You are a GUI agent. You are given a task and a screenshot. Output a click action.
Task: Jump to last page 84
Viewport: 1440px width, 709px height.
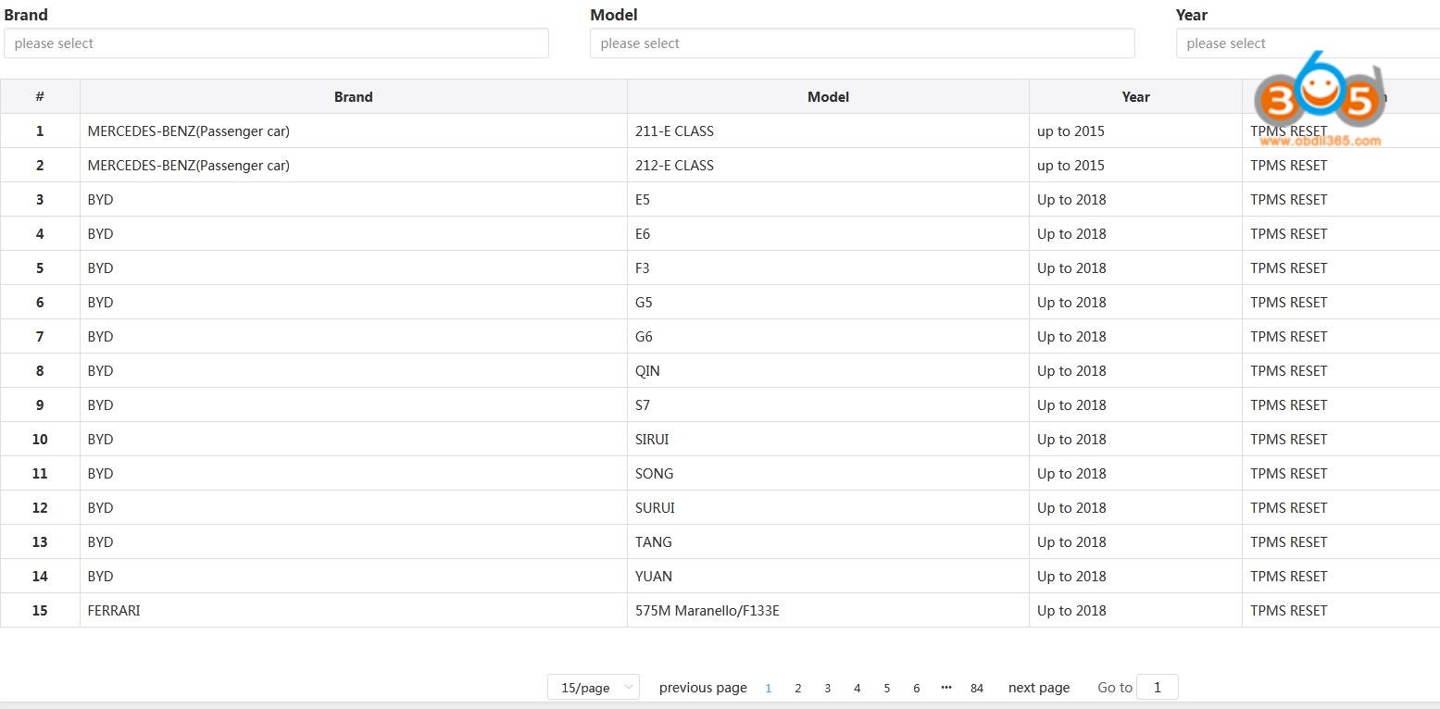pos(976,688)
